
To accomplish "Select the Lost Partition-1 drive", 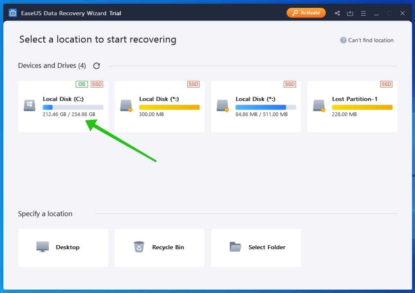I will pos(352,107).
